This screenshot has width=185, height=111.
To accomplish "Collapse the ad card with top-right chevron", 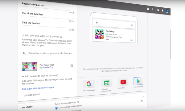I will [x=144, y=96].
